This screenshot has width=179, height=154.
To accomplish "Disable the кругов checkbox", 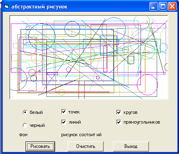I will point(119,112).
